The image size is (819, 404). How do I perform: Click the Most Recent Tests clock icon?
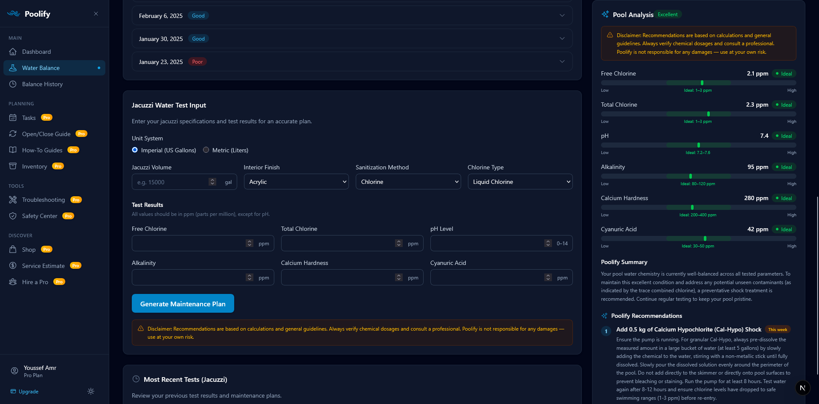click(x=136, y=379)
